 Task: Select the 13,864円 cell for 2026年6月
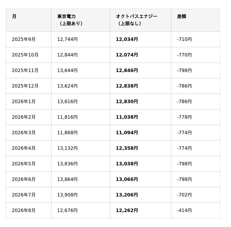67,179
